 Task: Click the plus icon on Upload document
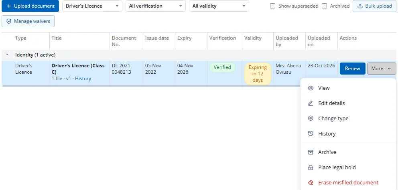(9, 6)
